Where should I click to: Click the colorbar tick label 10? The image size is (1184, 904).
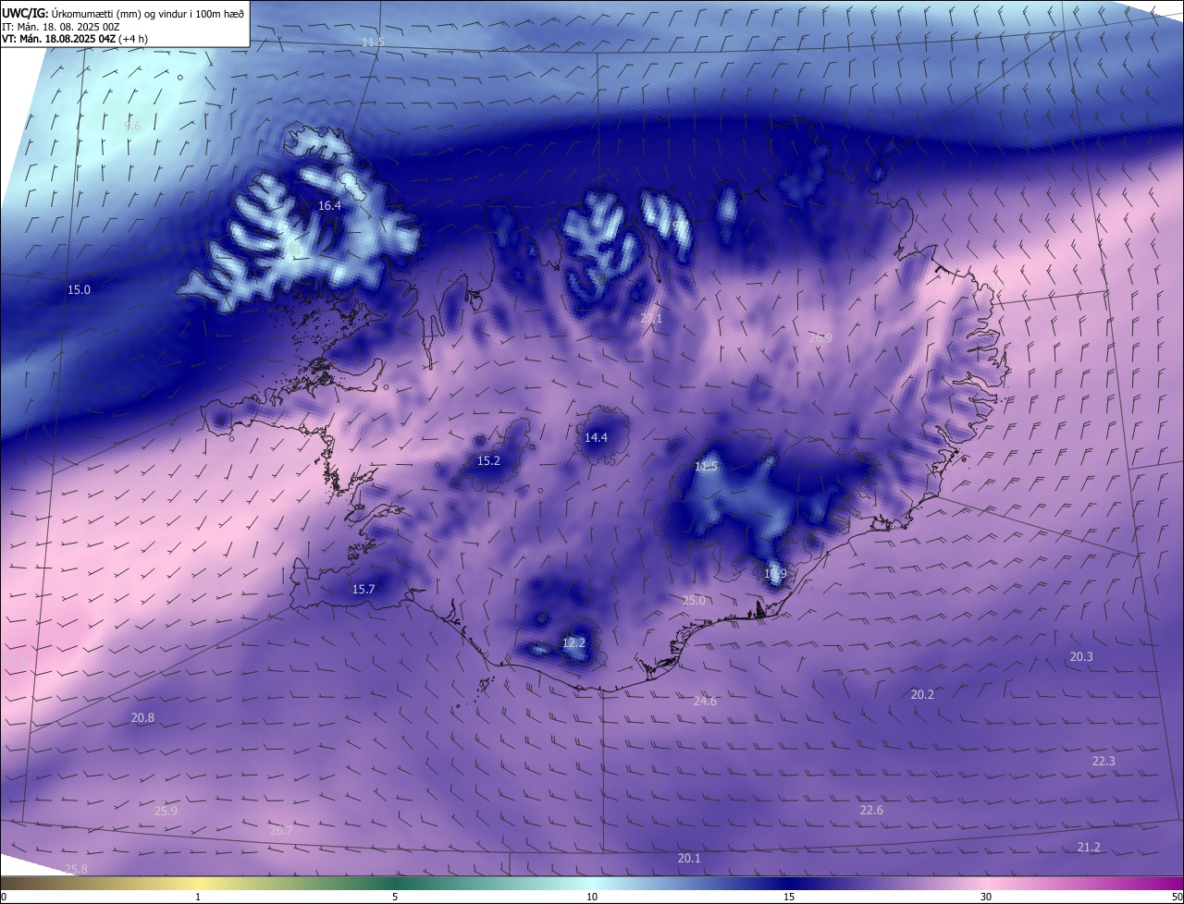coord(592,898)
